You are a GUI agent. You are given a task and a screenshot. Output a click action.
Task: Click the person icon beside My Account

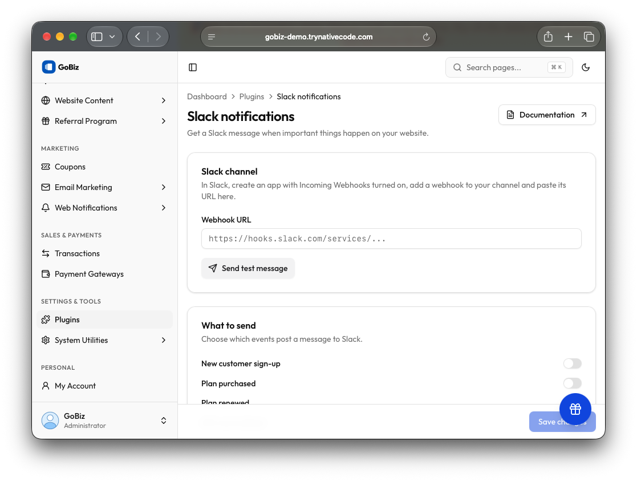pos(46,386)
